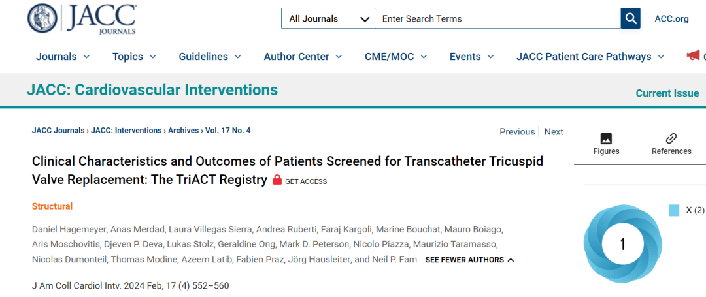Click the red megaphone announcement icon
This screenshot has width=706, height=297.
(x=693, y=55)
